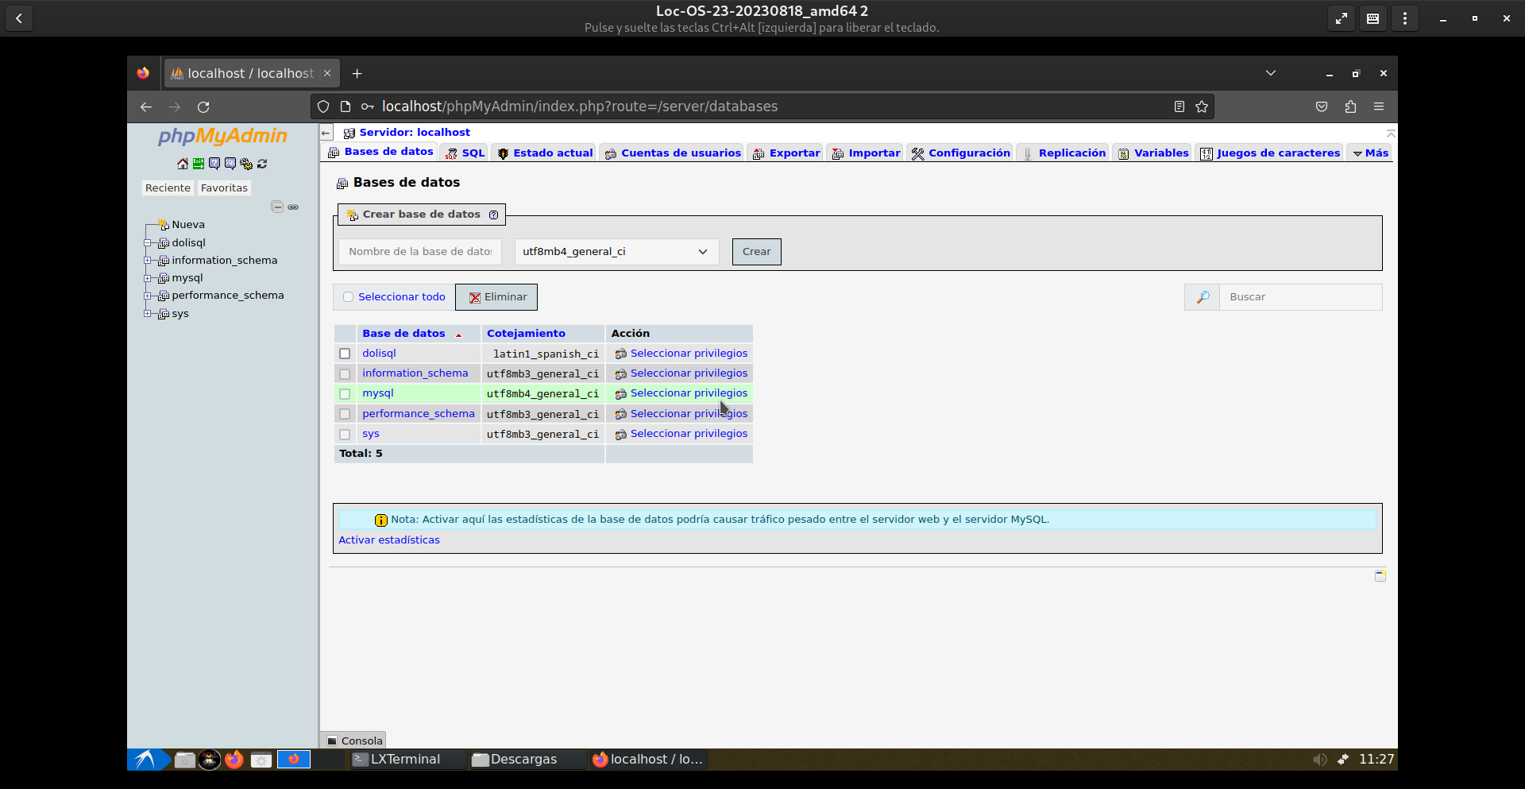Open the Más dropdown menu
1525x789 pixels.
point(1371,153)
